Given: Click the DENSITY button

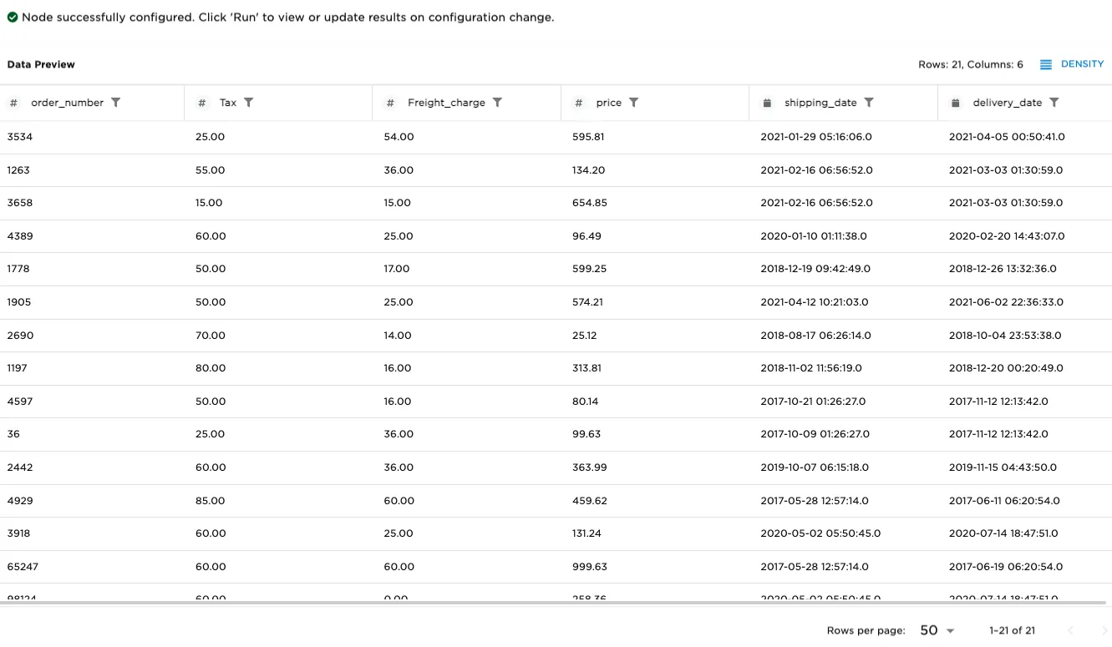Looking at the screenshot, I should [x=1082, y=64].
